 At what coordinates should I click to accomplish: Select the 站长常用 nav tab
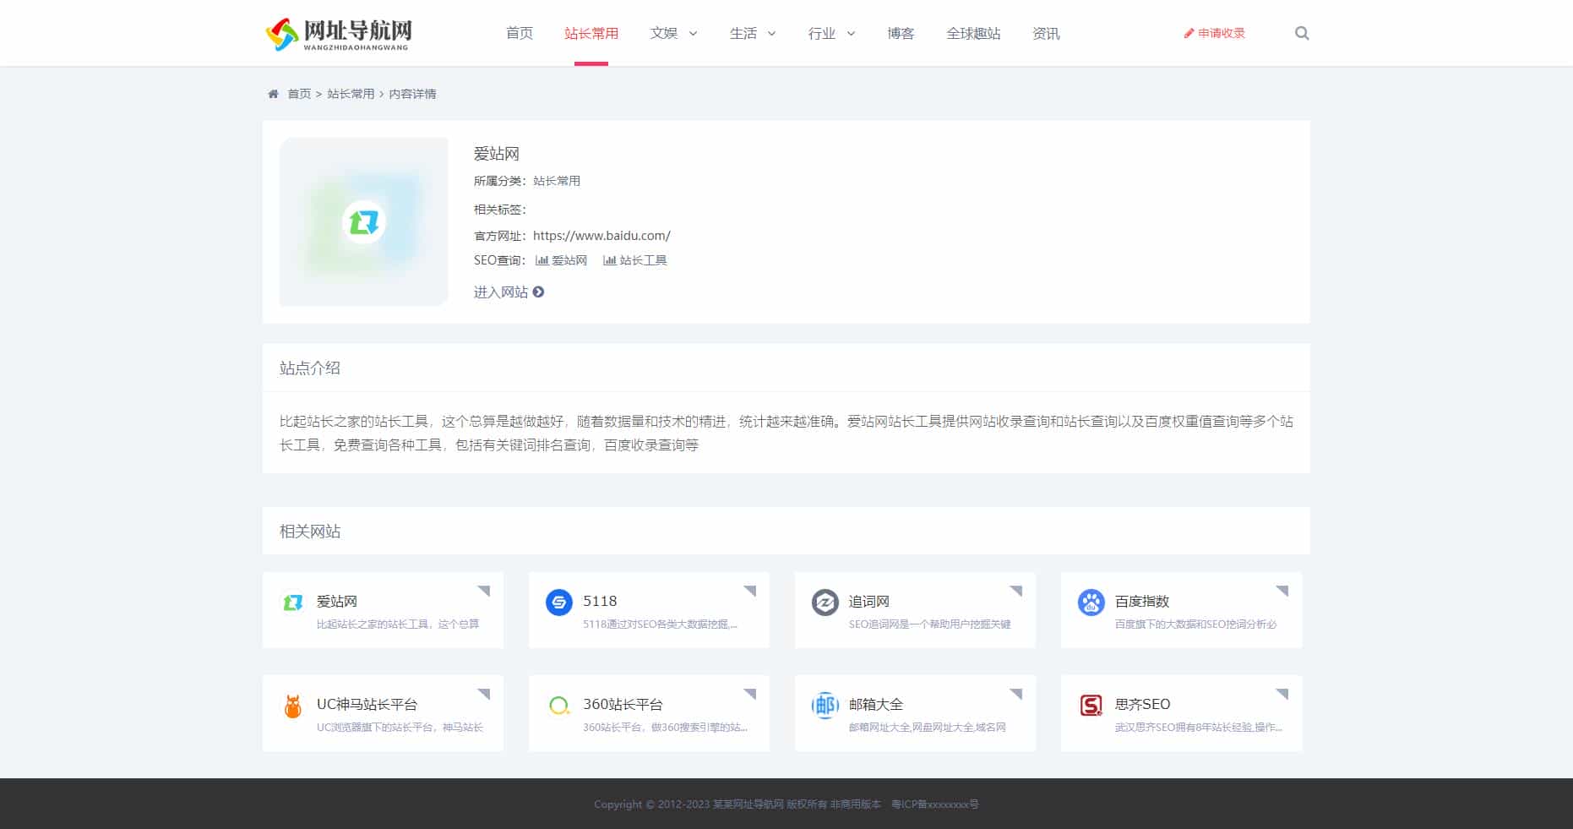(x=591, y=33)
